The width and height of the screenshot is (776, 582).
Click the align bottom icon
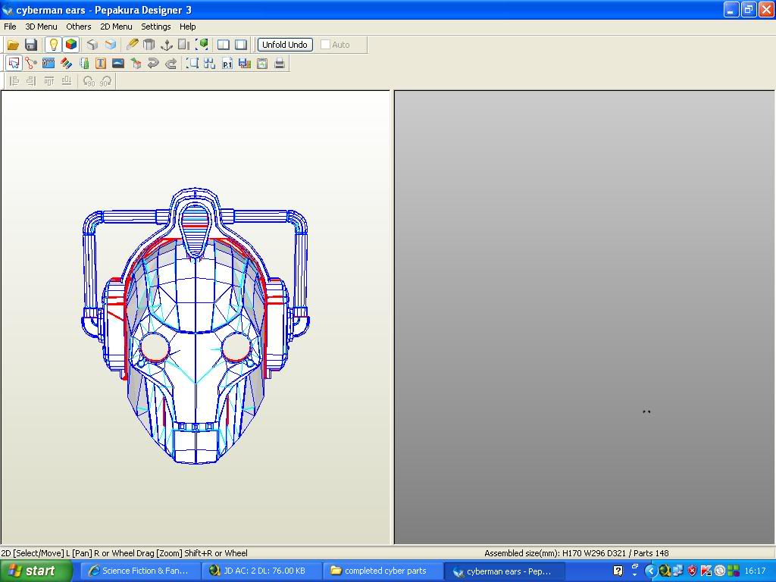(67, 81)
